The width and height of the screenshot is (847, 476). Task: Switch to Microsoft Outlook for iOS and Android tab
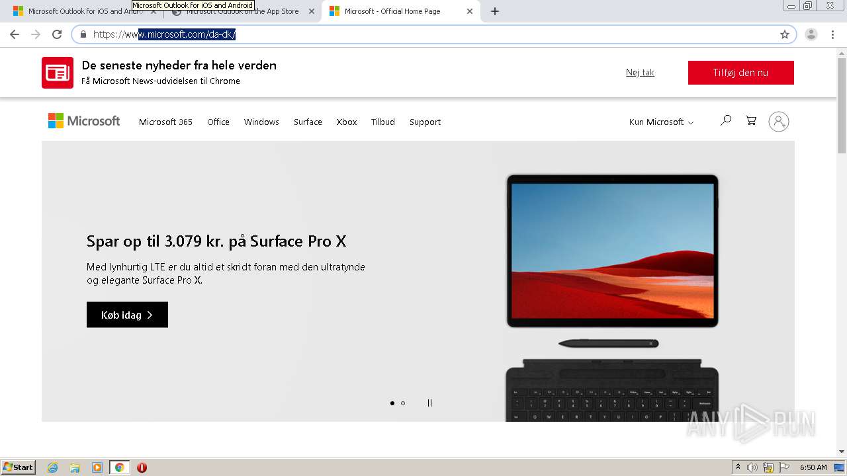(79, 11)
